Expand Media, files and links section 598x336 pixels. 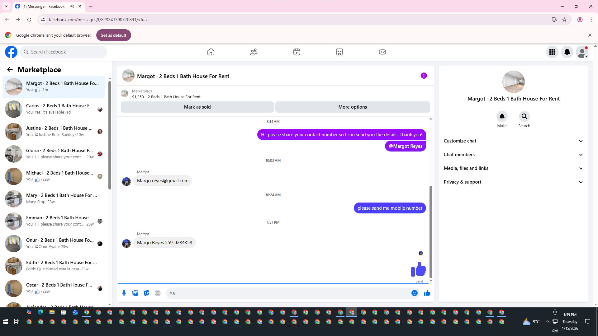point(513,168)
